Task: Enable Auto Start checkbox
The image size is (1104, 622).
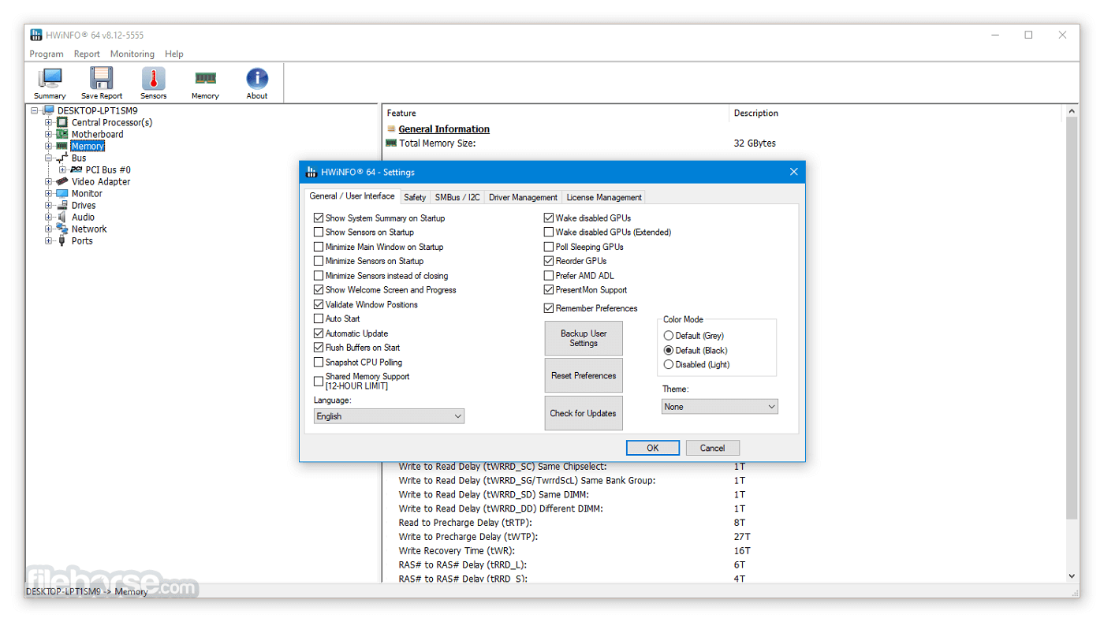Action: coord(319,318)
